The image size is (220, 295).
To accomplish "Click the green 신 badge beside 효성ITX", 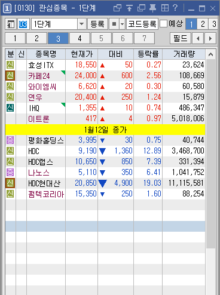I will point(10,65).
